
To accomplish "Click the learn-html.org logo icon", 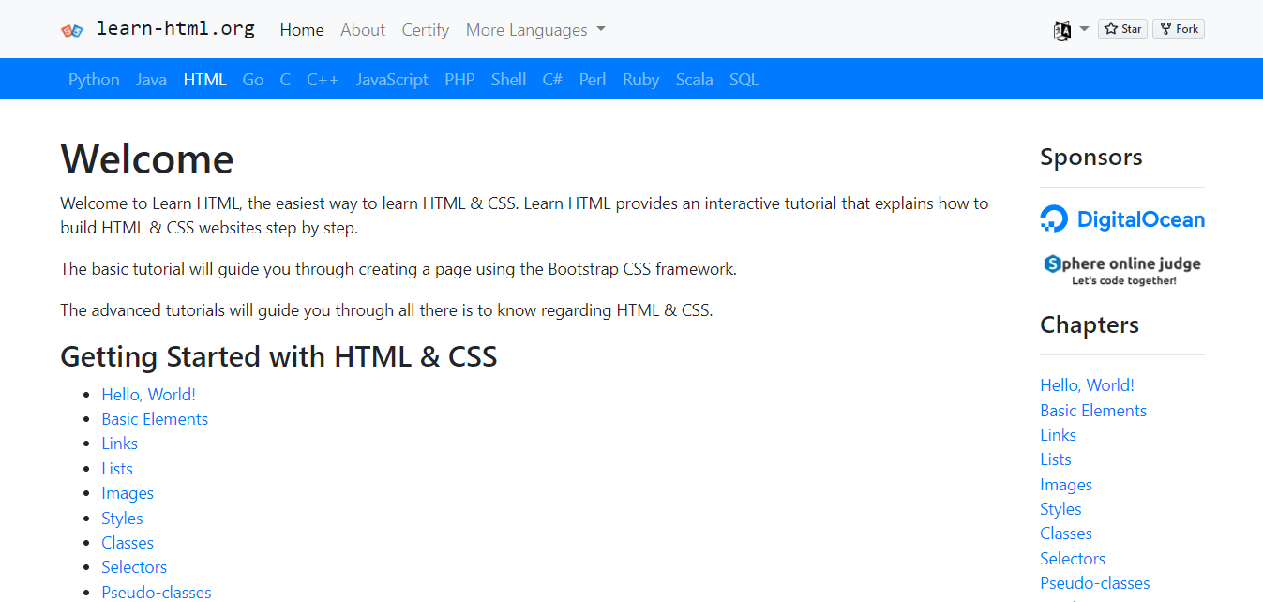I will 72,30.
